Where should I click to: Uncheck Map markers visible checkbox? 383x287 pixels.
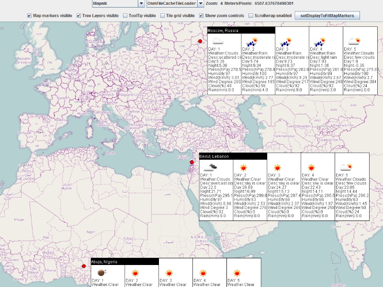tap(29, 16)
